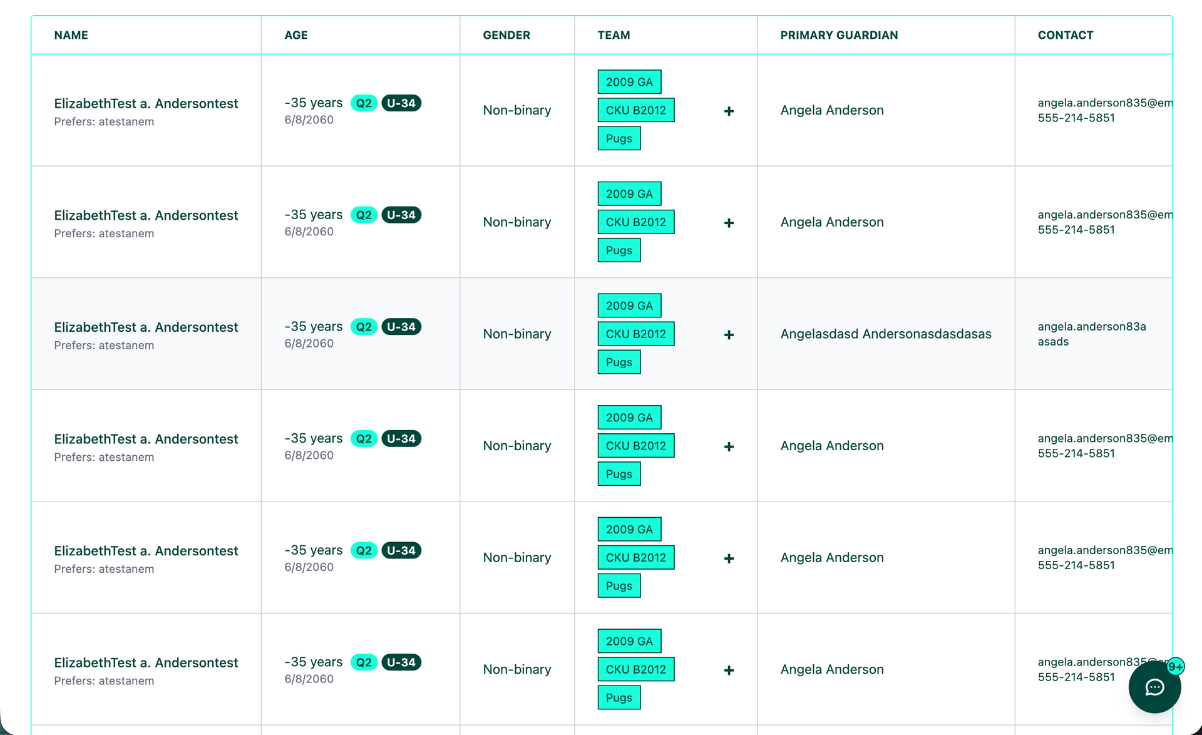
Task: Click guardian Angelasdasd Andersonasdasdasas
Action: click(886, 334)
